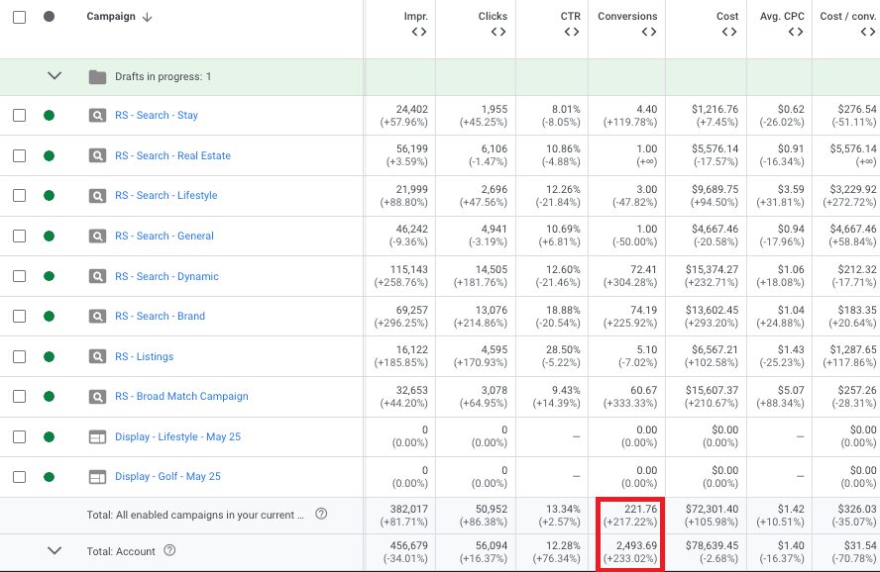Expand comparison arrows under Impr. column
The height and width of the screenshot is (572, 880).
pos(419,32)
